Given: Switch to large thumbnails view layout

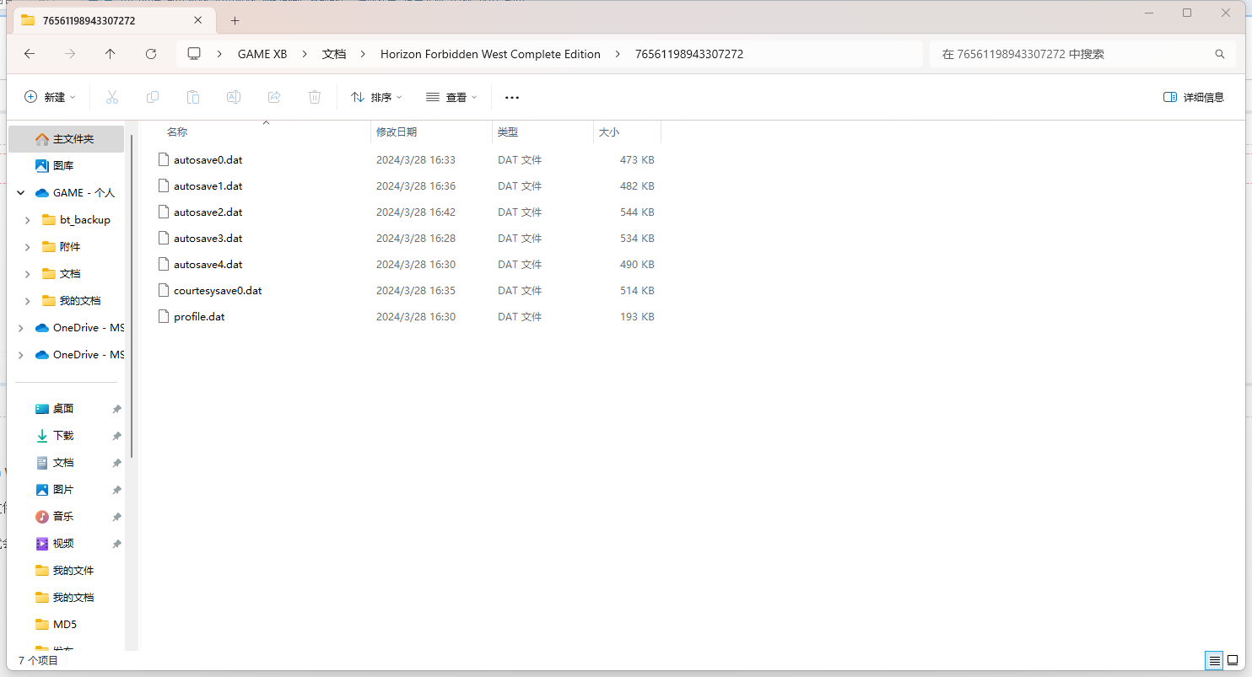Looking at the screenshot, I should 1233,660.
